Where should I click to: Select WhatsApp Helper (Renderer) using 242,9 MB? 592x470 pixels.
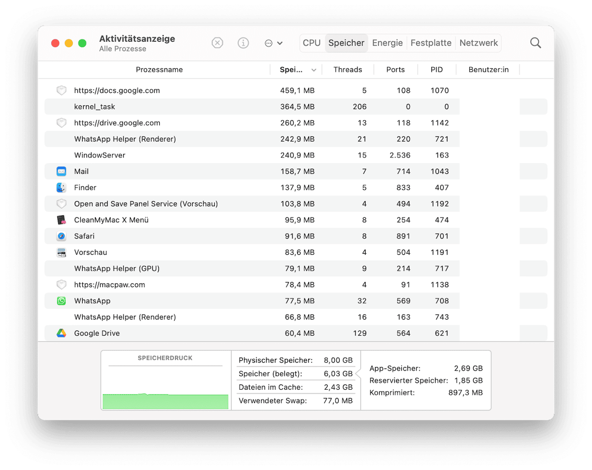coord(125,139)
